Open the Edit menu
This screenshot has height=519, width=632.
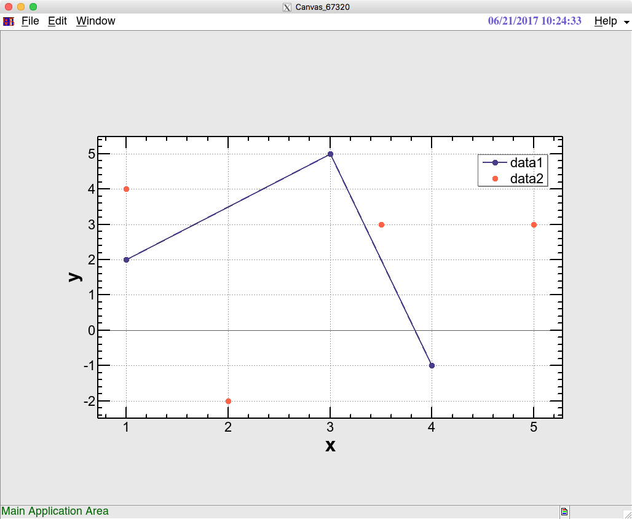pos(57,21)
